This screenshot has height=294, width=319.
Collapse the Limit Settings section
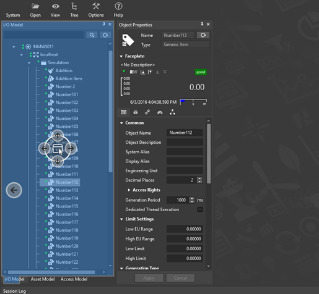point(121,219)
